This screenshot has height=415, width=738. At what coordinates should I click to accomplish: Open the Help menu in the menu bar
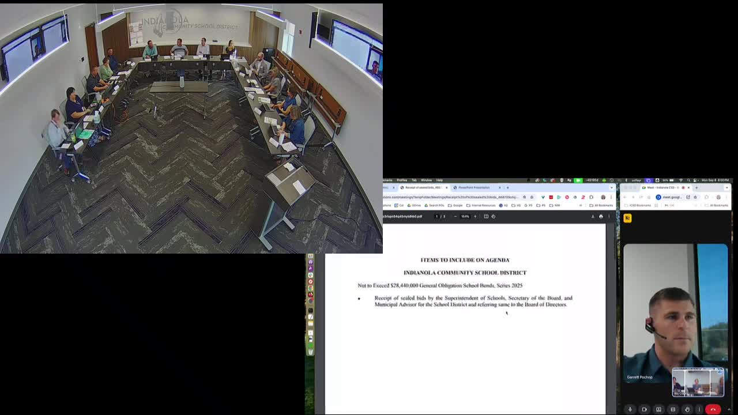[439, 180]
